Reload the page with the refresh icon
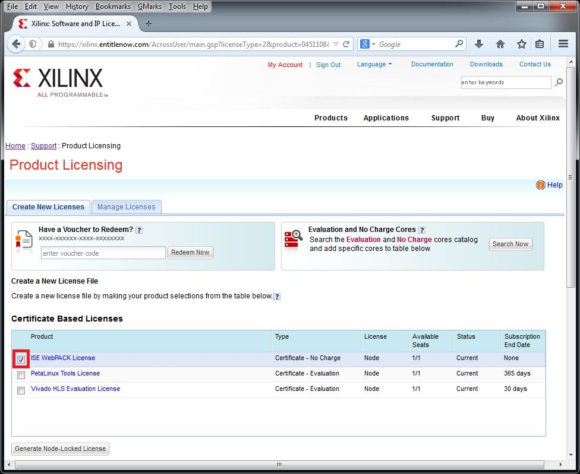This screenshot has width=580, height=474. click(x=346, y=44)
